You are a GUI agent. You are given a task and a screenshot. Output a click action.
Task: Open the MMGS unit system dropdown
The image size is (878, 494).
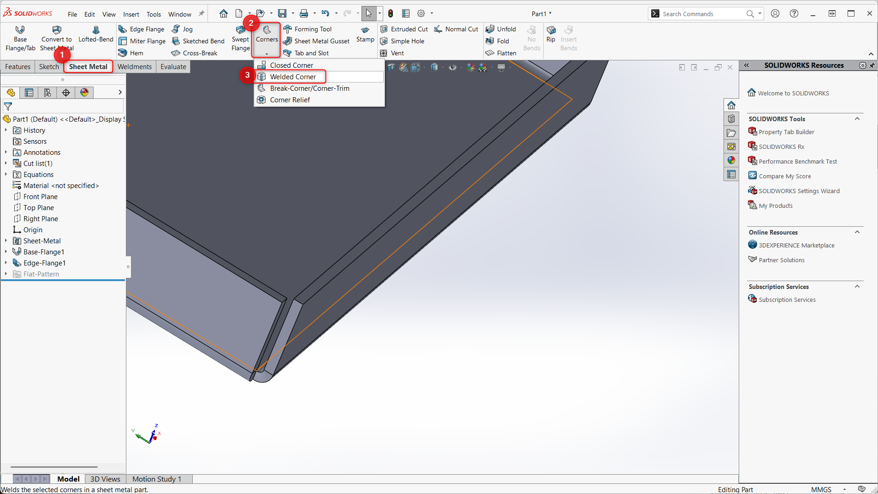tap(844, 489)
